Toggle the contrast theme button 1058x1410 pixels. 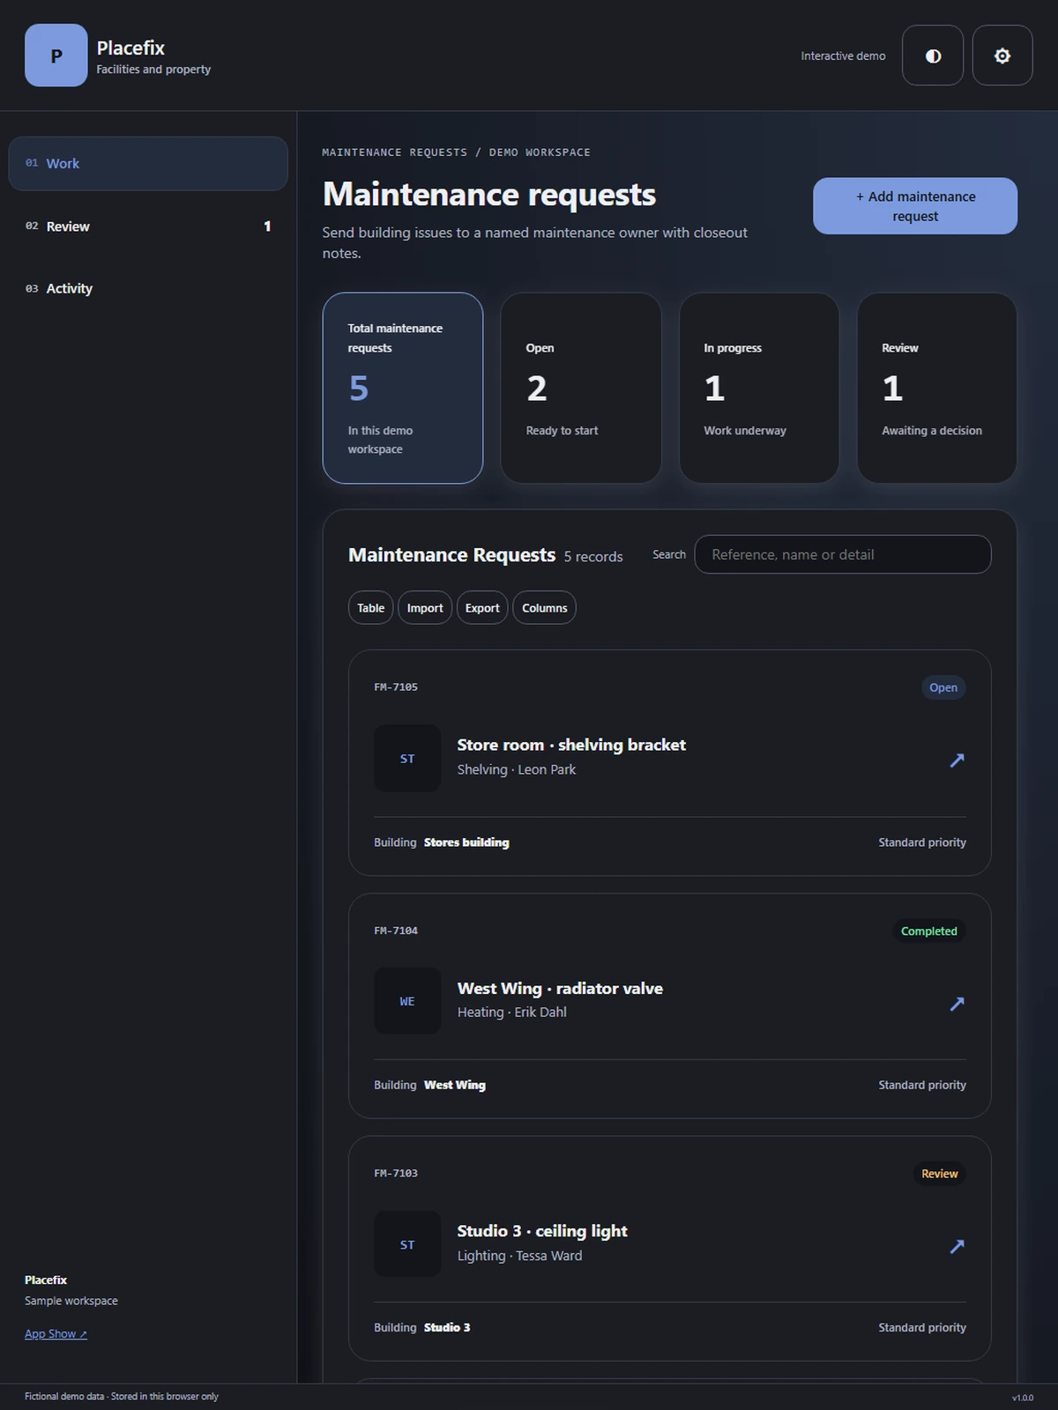click(x=933, y=56)
